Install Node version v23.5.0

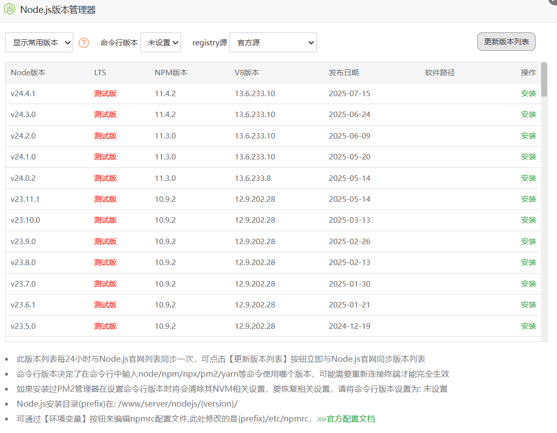pos(528,326)
